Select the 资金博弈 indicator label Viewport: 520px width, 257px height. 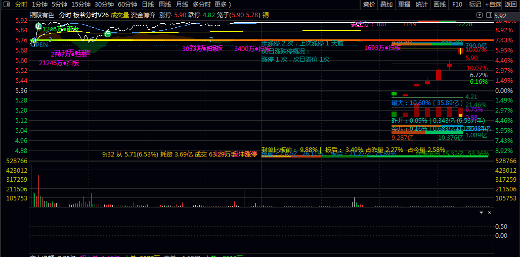(x=143, y=15)
